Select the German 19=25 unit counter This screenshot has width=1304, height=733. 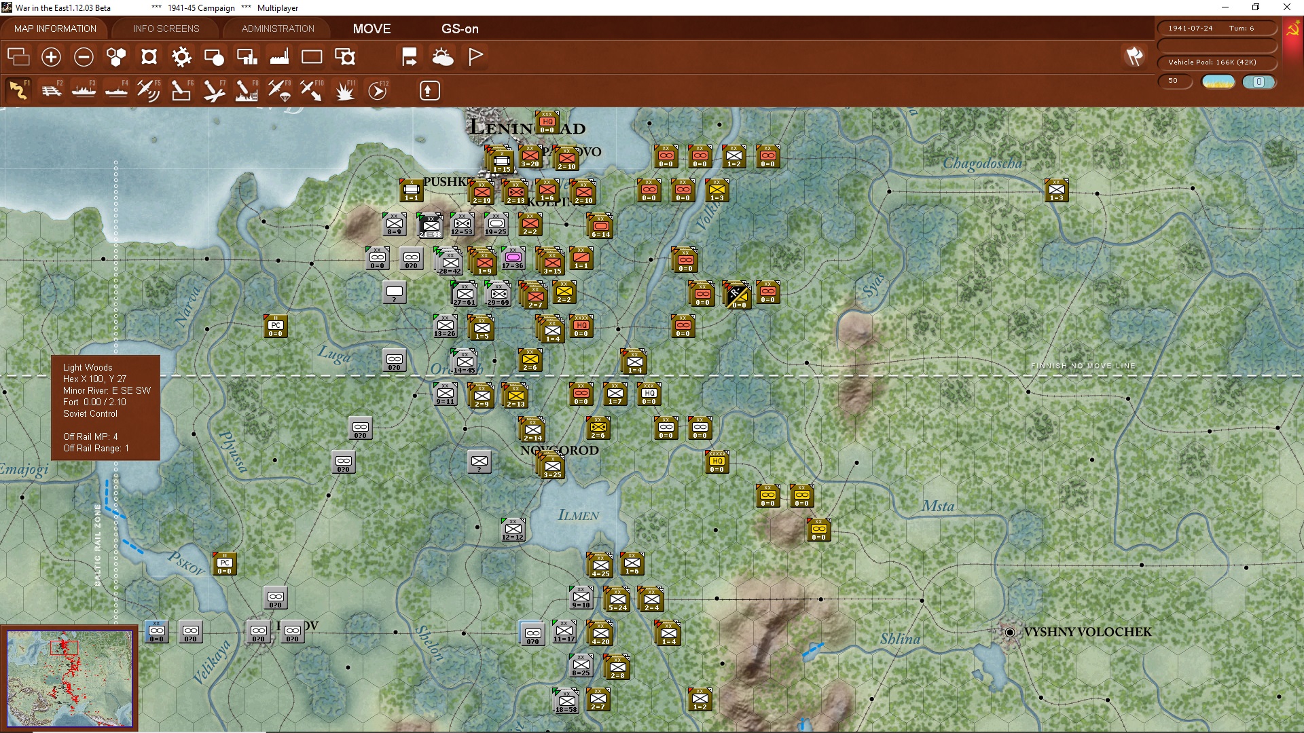496,225
